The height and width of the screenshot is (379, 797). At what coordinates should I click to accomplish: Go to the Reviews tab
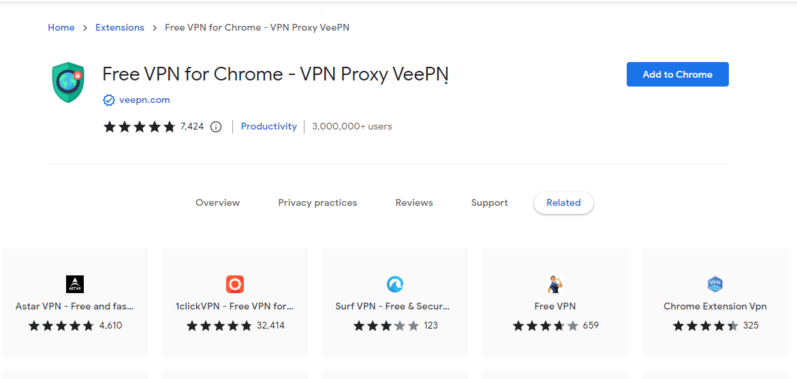coord(414,202)
